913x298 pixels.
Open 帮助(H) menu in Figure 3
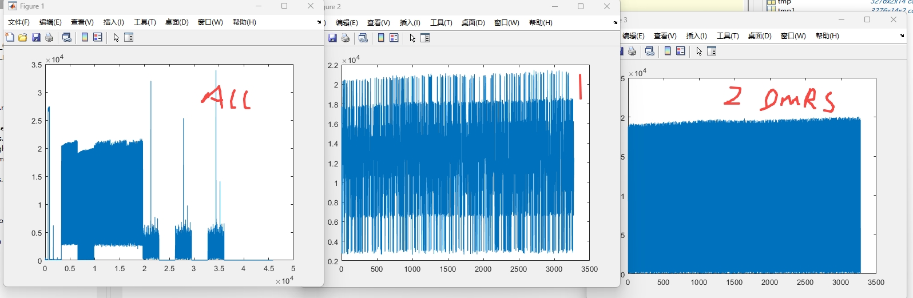827,35
